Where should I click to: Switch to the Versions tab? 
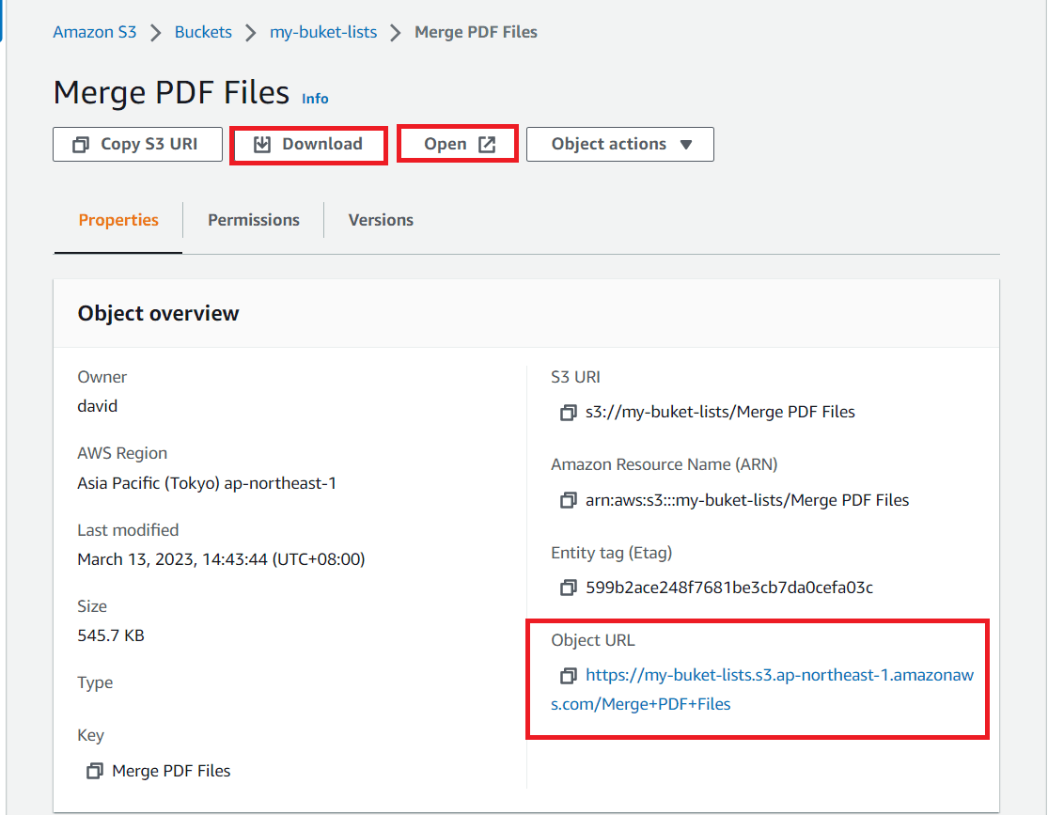[x=381, y=220]
